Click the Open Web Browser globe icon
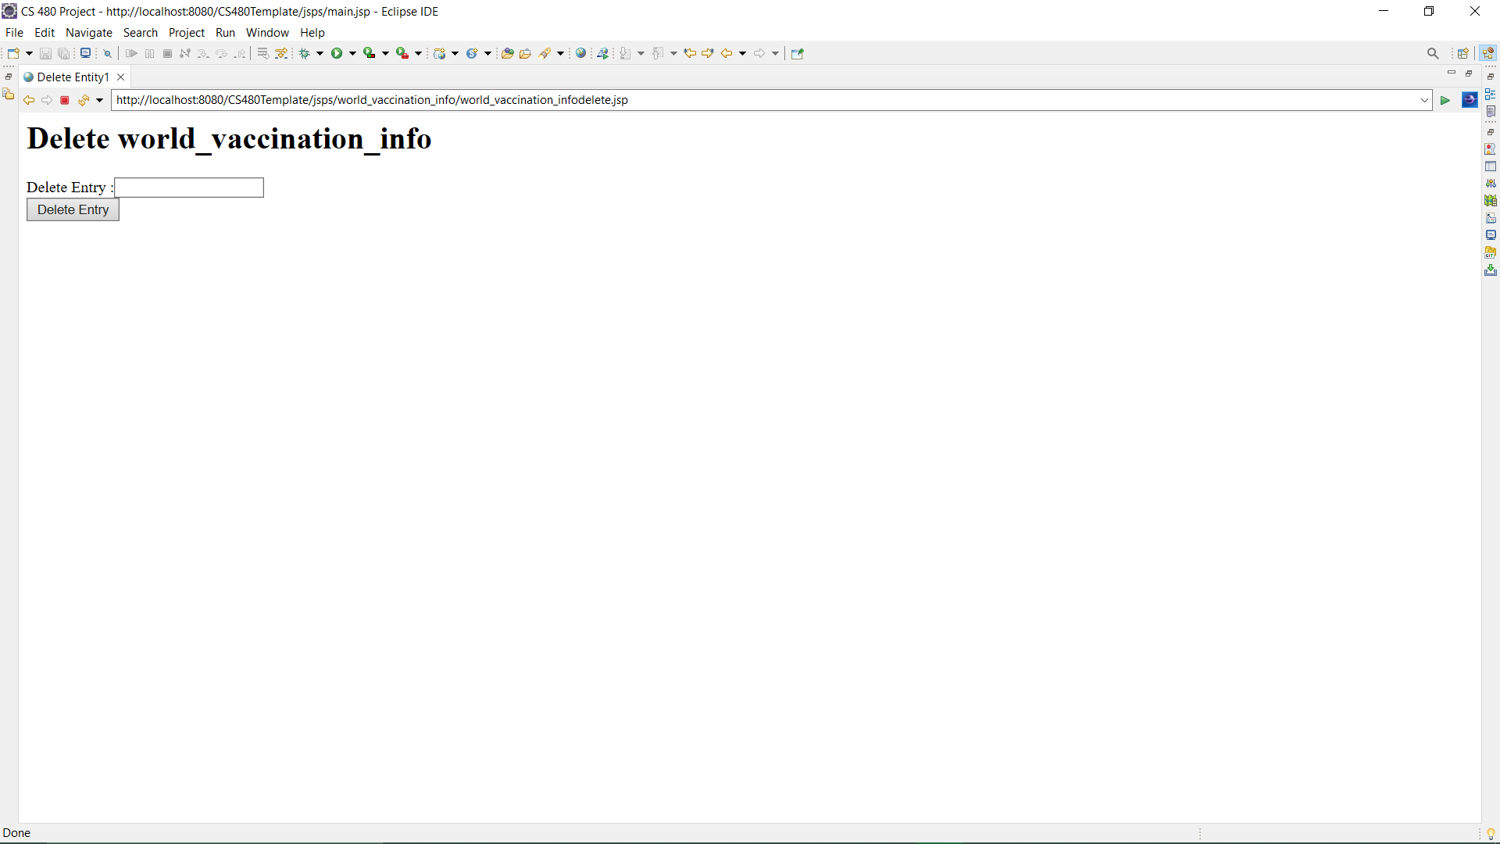 [x=580, y=53]
